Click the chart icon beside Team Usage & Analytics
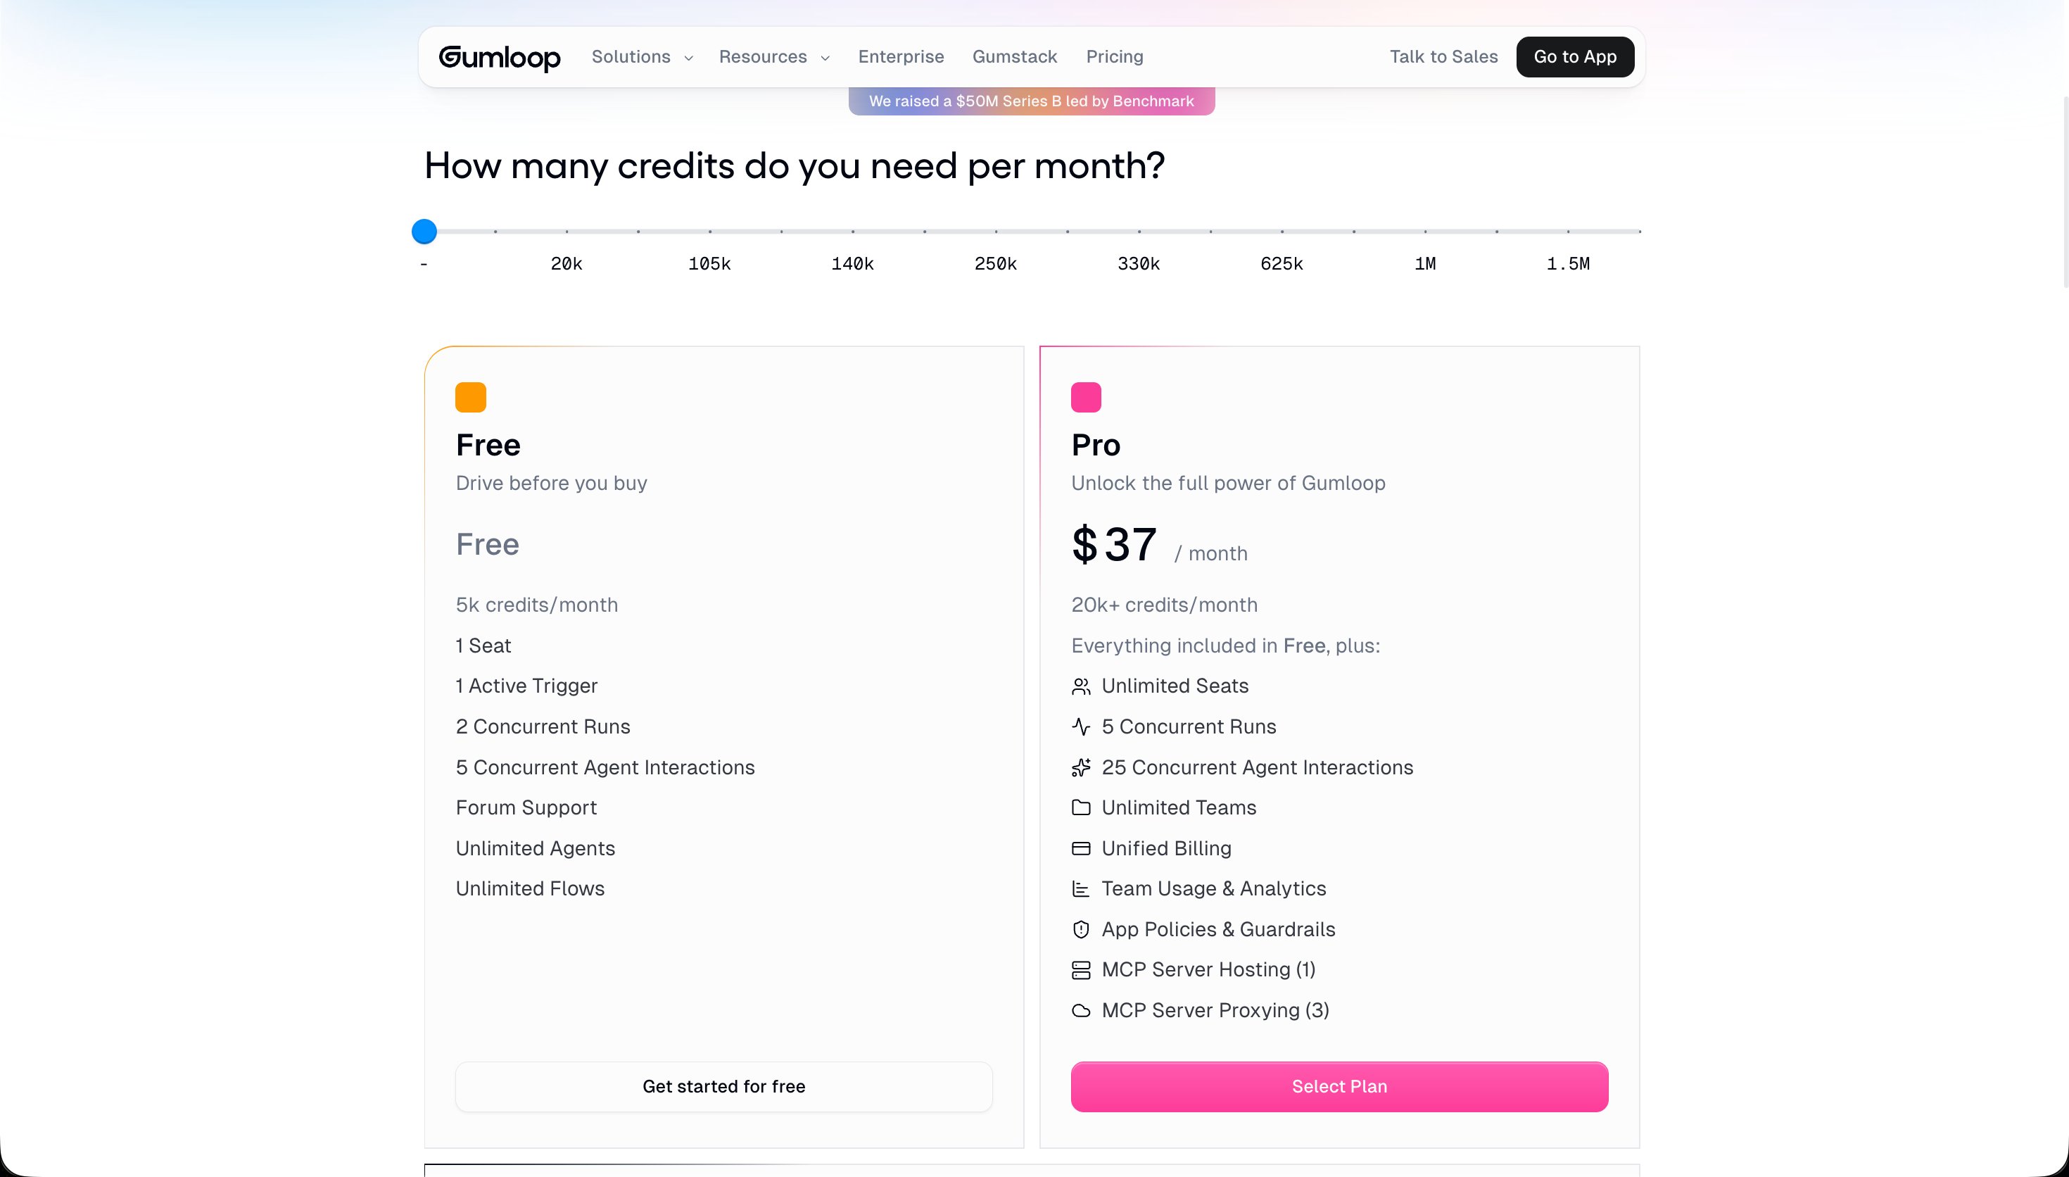Screen dimensions: 2069x1177 (x=1081, y=888)
